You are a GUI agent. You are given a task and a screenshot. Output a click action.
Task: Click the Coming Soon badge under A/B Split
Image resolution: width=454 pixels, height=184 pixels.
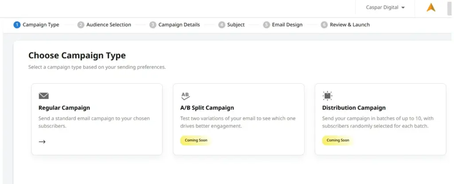pos(196,140)
